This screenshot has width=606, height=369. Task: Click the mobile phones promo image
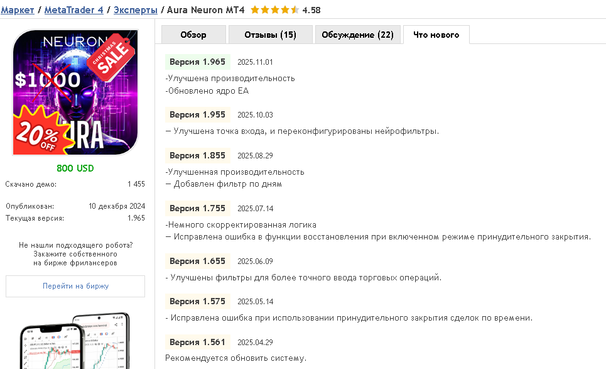(75, 341)
